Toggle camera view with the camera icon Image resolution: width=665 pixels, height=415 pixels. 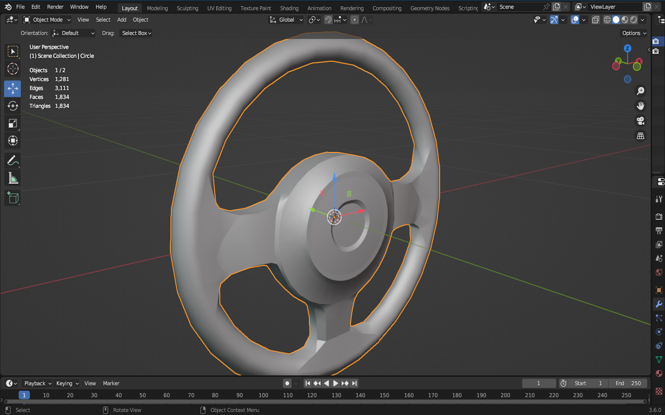tap(641, 121)
